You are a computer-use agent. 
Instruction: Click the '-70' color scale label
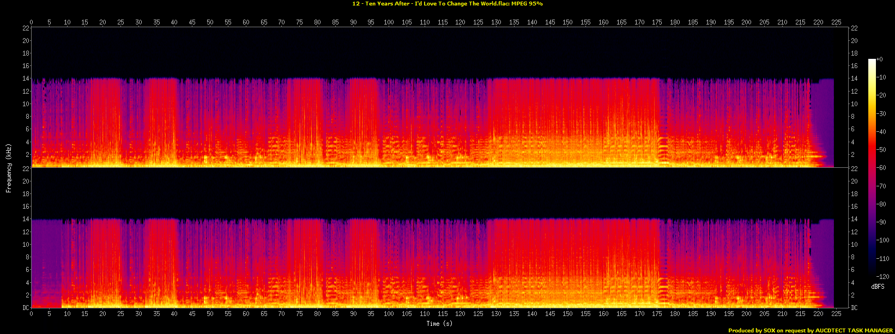click(x=881, y=186)
